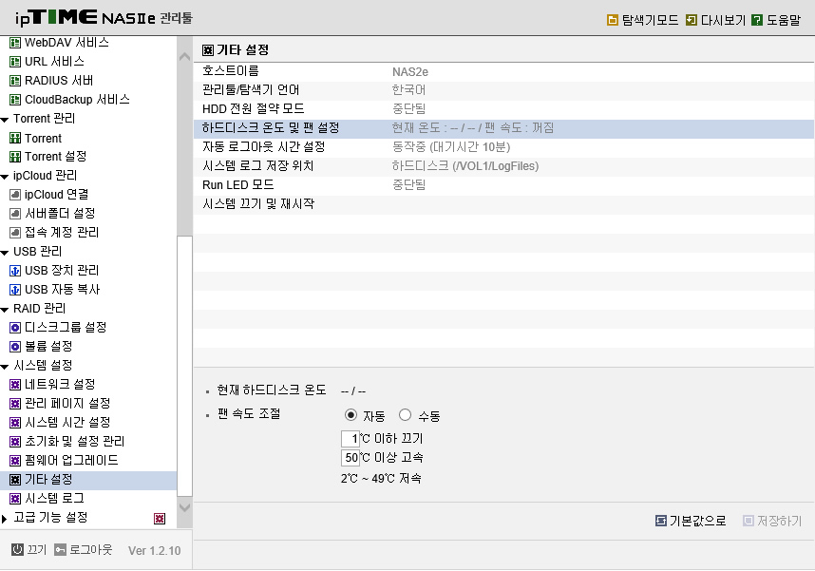
Task: Open 탐색기모드 via its folder icon
Action: tap(613, 20)
